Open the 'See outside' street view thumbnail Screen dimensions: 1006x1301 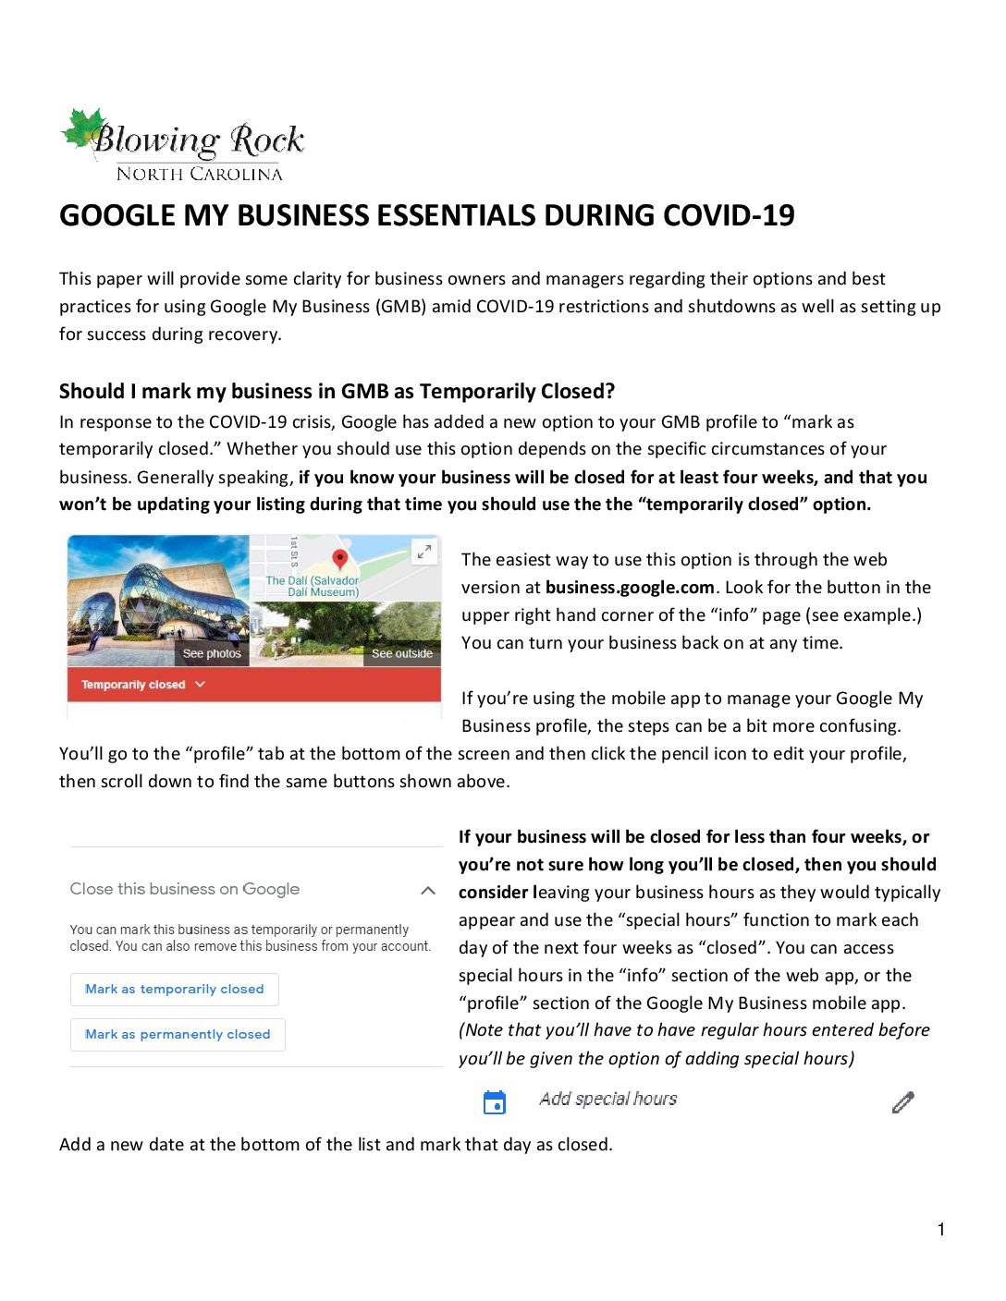(x=401, y=653)
